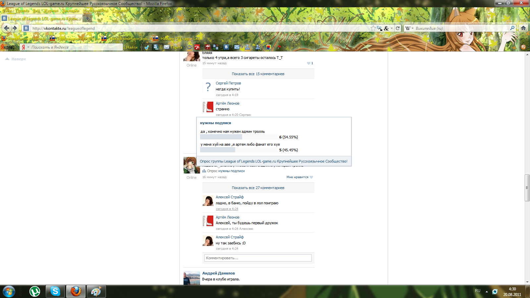Show hidden system tray icons
The width and height of the screenshot is (530, 298).
click(487, 292)
